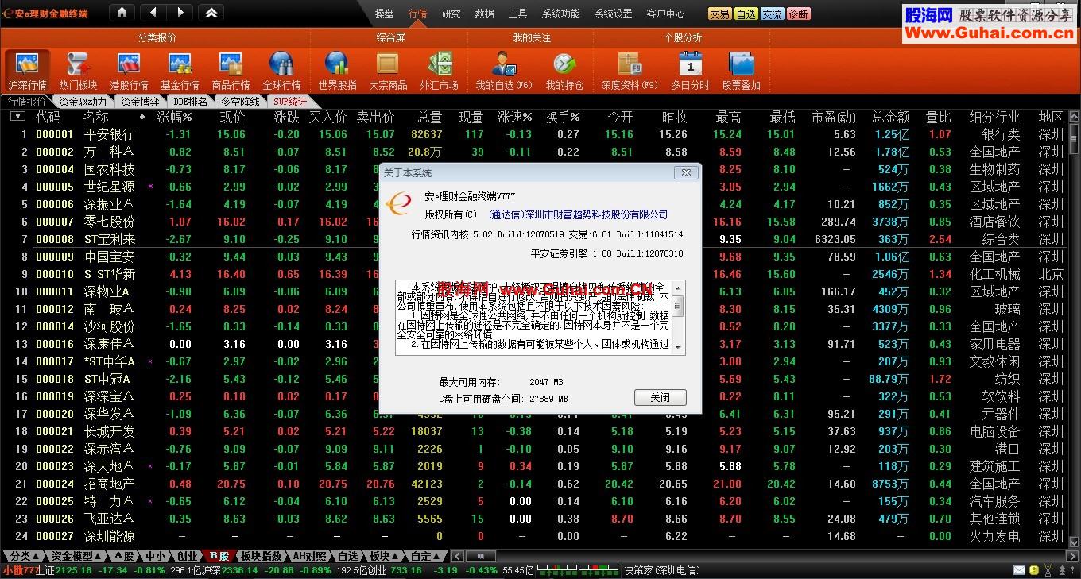
Task: Select stock row 000027 深圳能源
Action: [x=534, y=536]
